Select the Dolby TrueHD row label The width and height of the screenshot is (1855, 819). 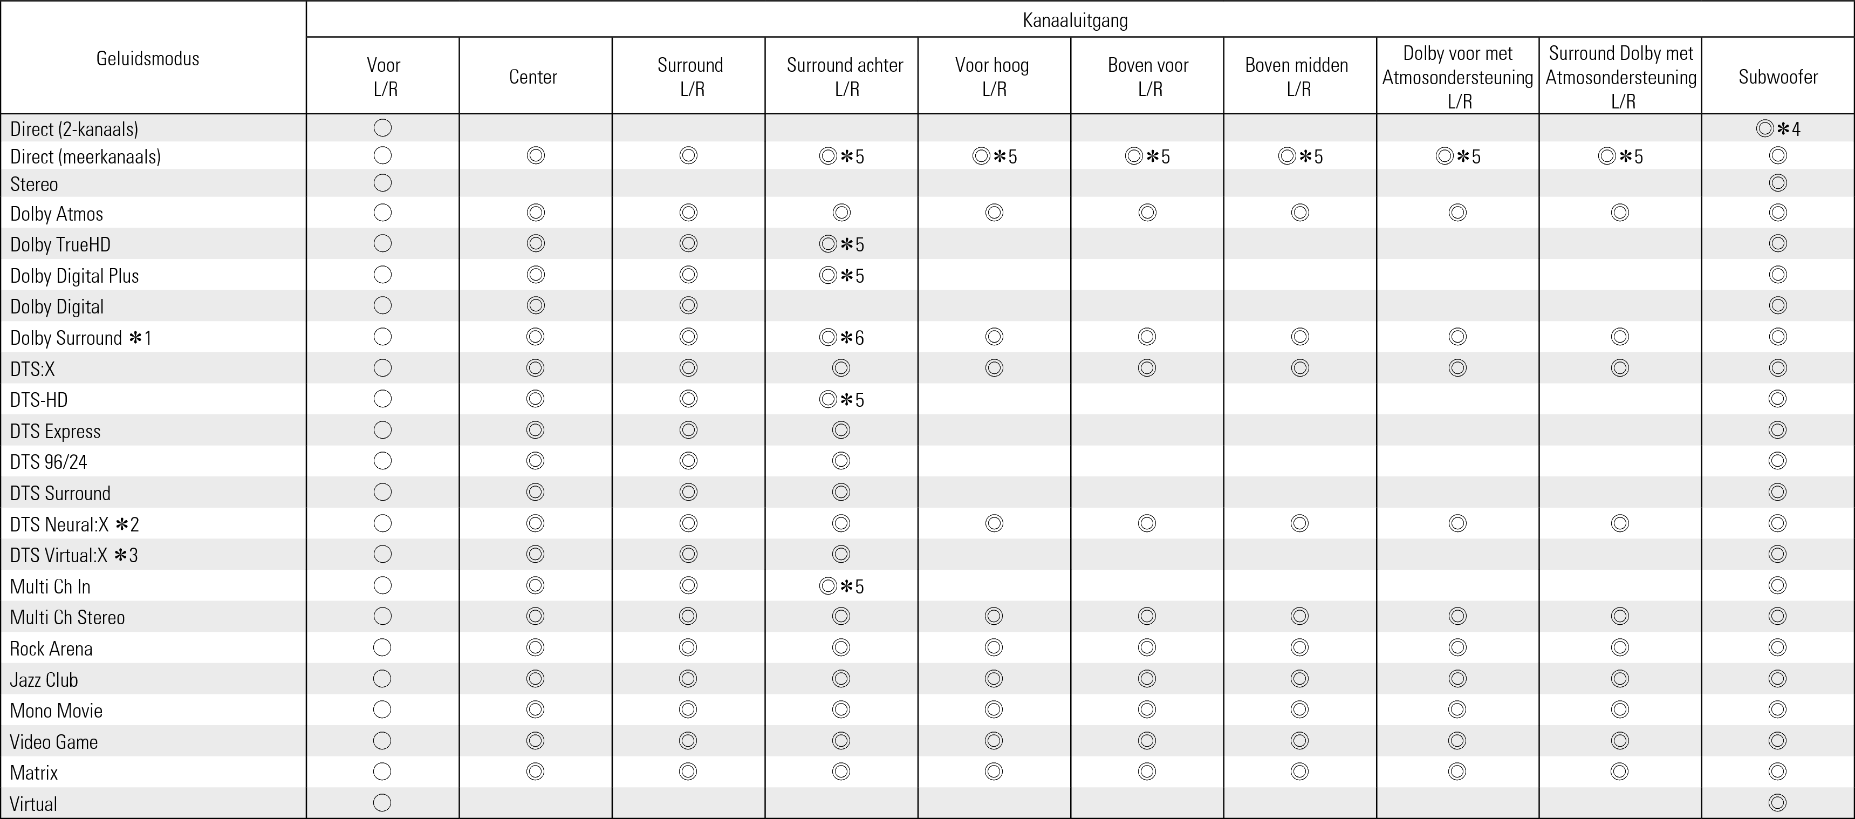coord(60,244)
